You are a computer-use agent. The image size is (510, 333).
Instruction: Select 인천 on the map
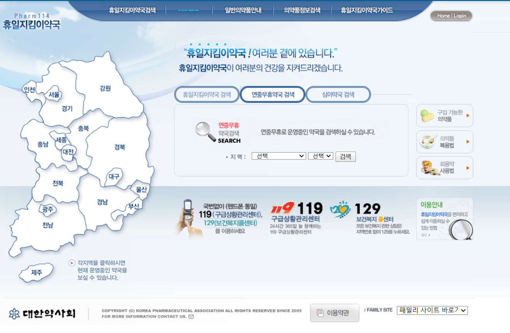[x=29, y=90]
